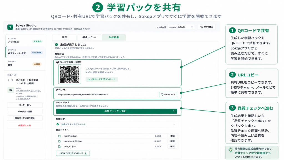Viewport: 284px width, 160px height.
Task: Collapse the 生成ログ section chevron
Action: click(174, 124)
